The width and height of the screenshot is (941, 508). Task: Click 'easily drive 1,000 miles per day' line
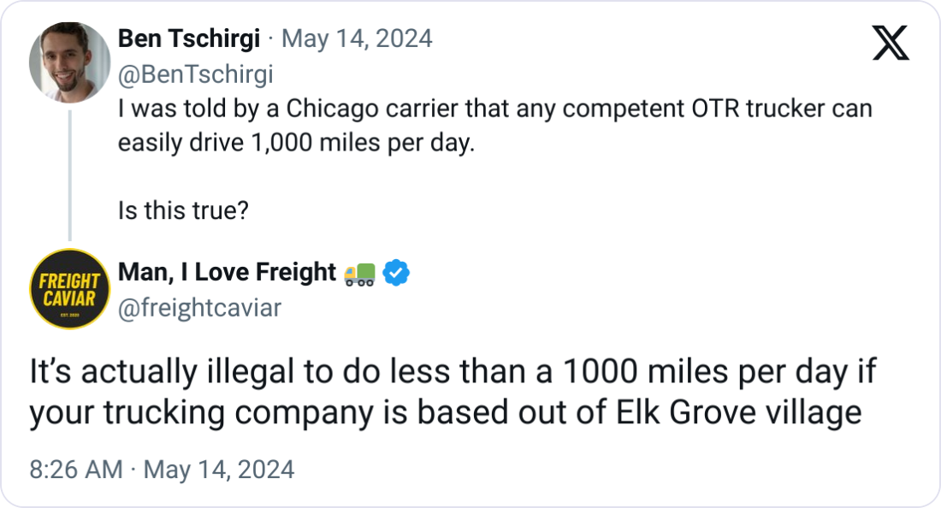295,143
